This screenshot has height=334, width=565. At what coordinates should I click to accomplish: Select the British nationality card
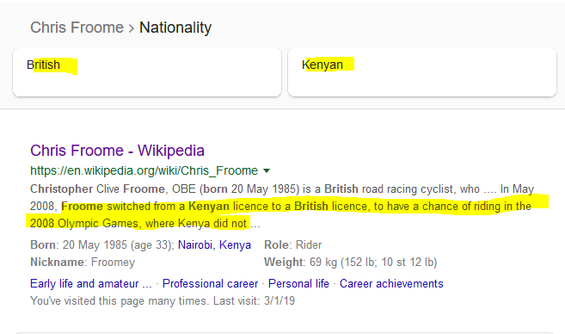147,72
